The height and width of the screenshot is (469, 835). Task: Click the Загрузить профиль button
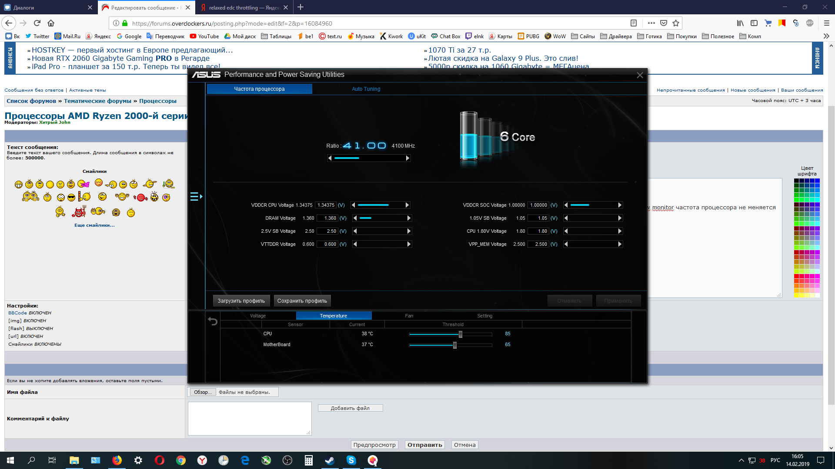(241, 301)
